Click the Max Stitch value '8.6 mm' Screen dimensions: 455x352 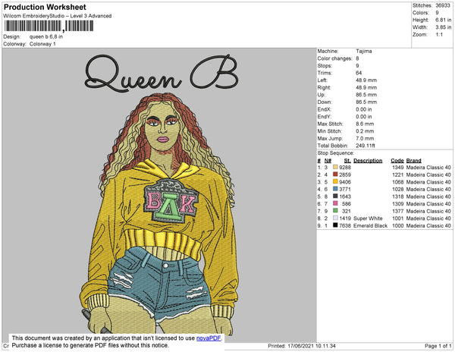pos(365,124)
